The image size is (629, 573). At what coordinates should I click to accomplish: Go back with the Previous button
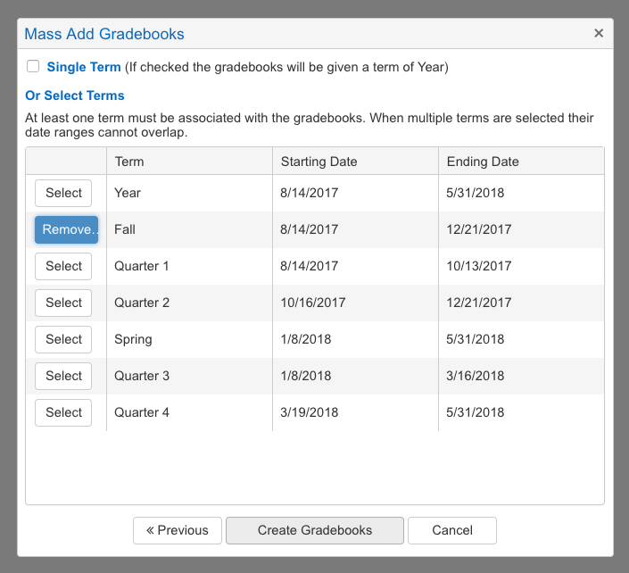pos(178,530)
